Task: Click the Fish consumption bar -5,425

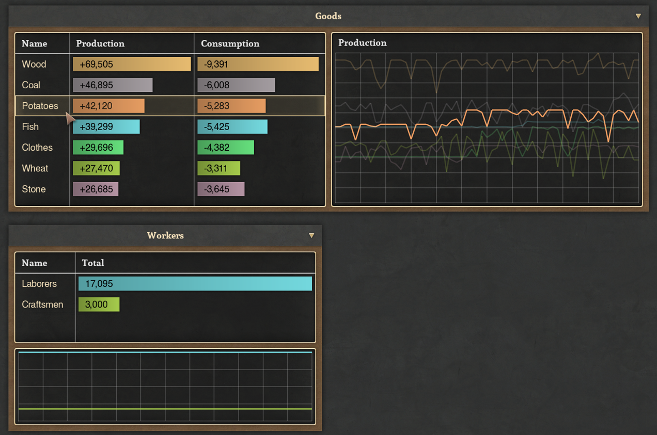Action: (232, 127)
